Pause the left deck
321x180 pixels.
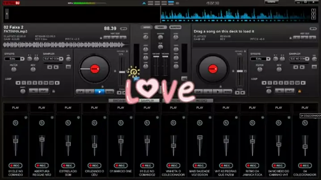(x=90, y=92)
